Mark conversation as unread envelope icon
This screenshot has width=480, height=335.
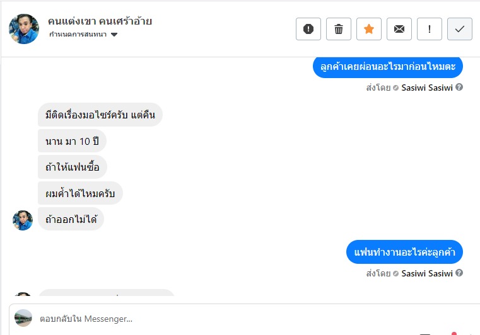tap(399, 29)
